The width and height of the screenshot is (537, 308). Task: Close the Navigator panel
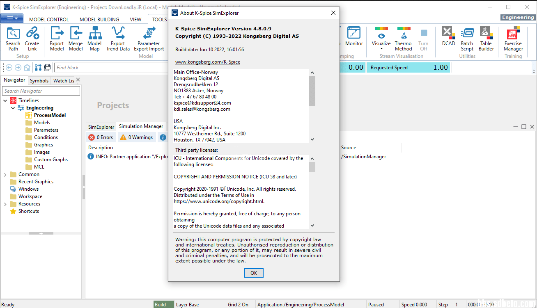[x=78, y=80]
